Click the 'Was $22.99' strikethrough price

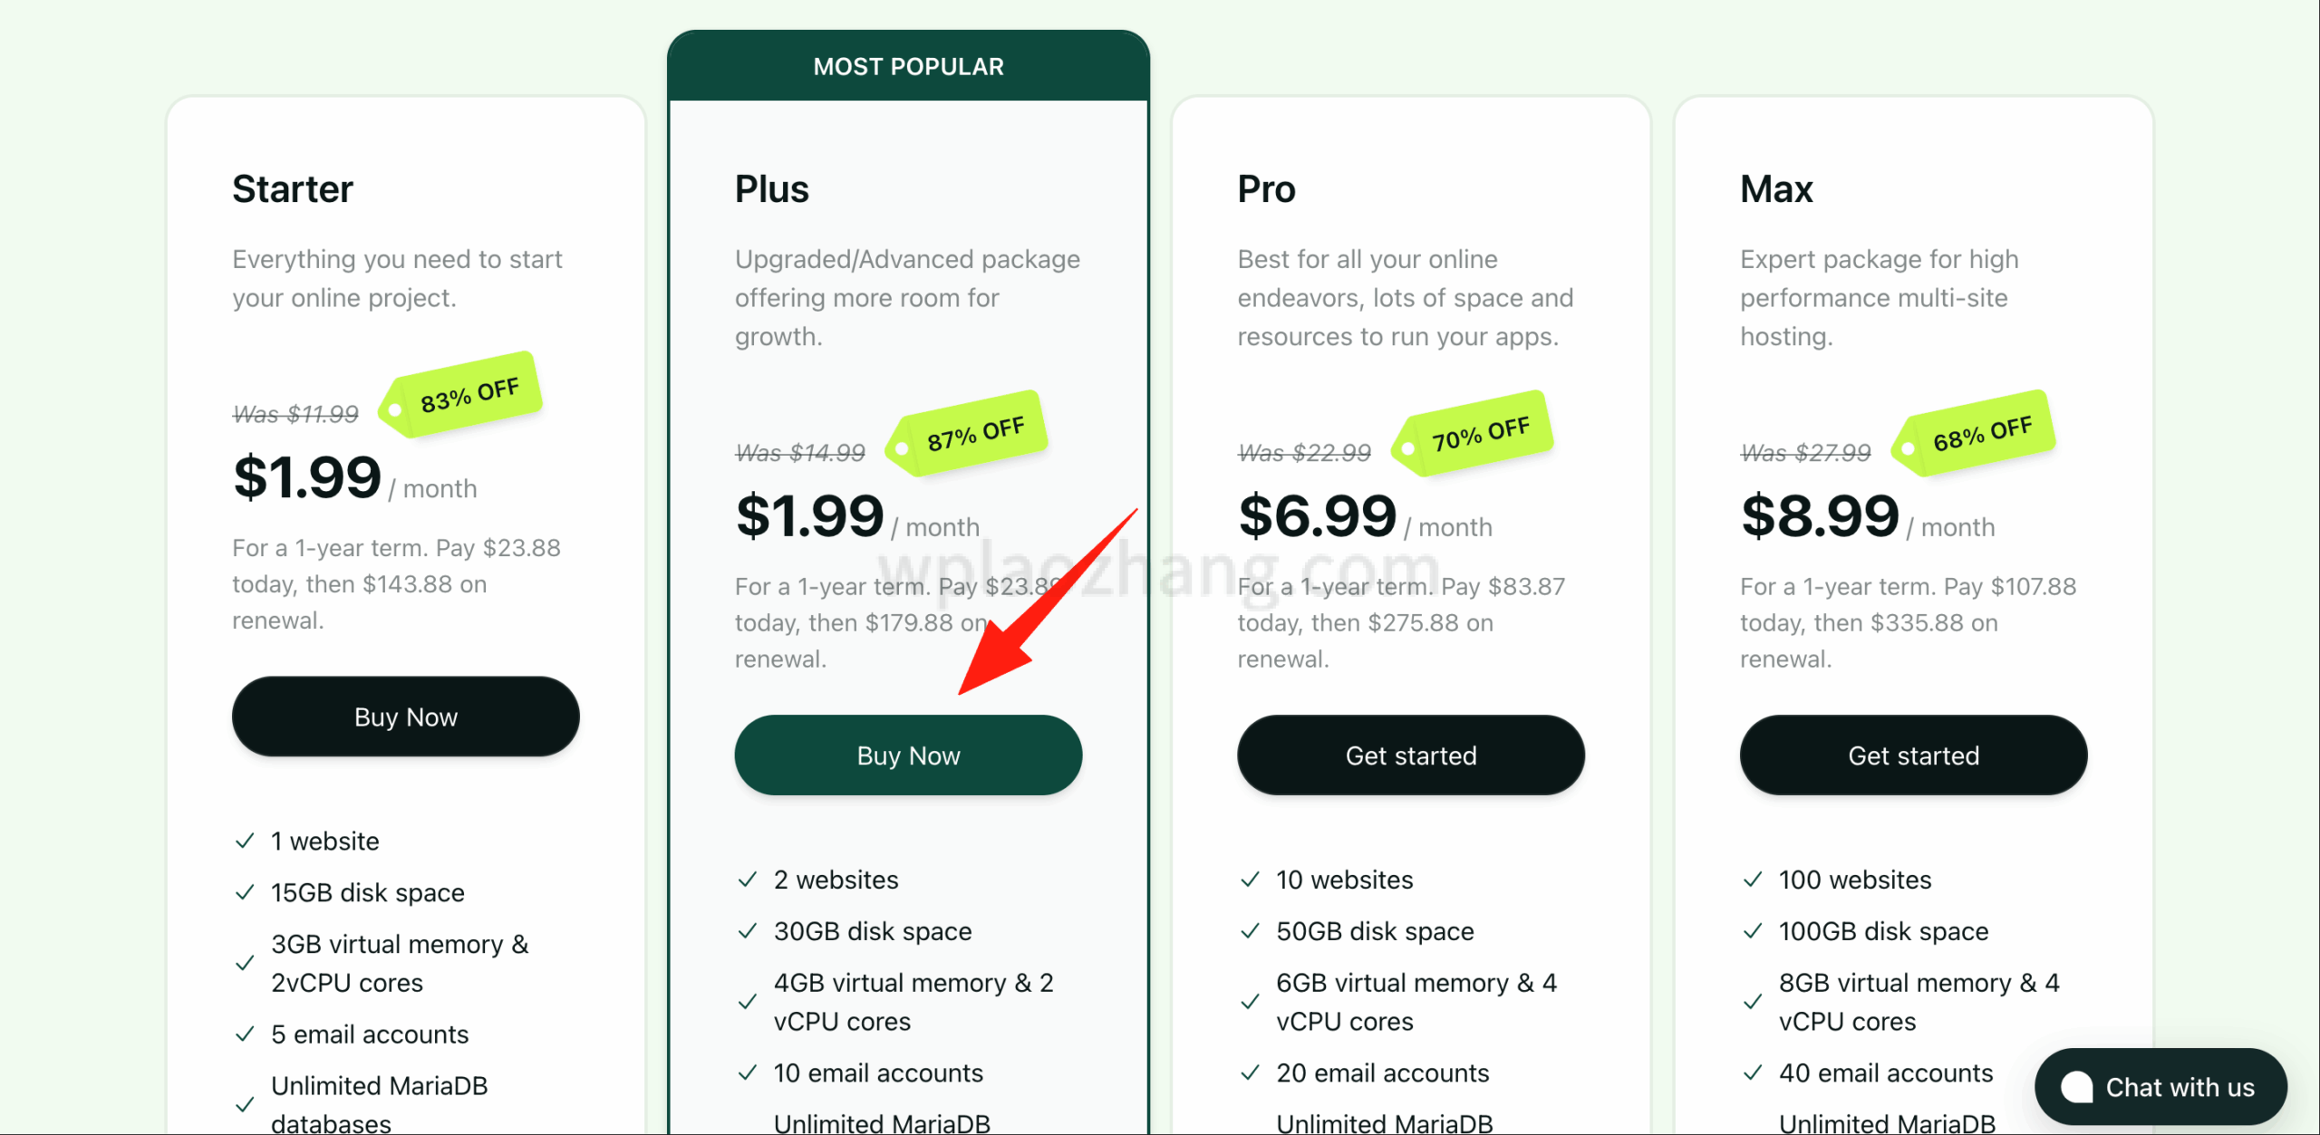click(x=1304, y=453)
